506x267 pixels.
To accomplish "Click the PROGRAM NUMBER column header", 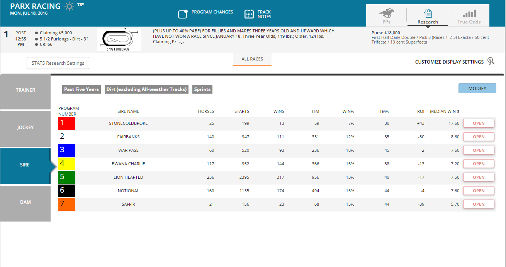I will [x=69, y=111].
